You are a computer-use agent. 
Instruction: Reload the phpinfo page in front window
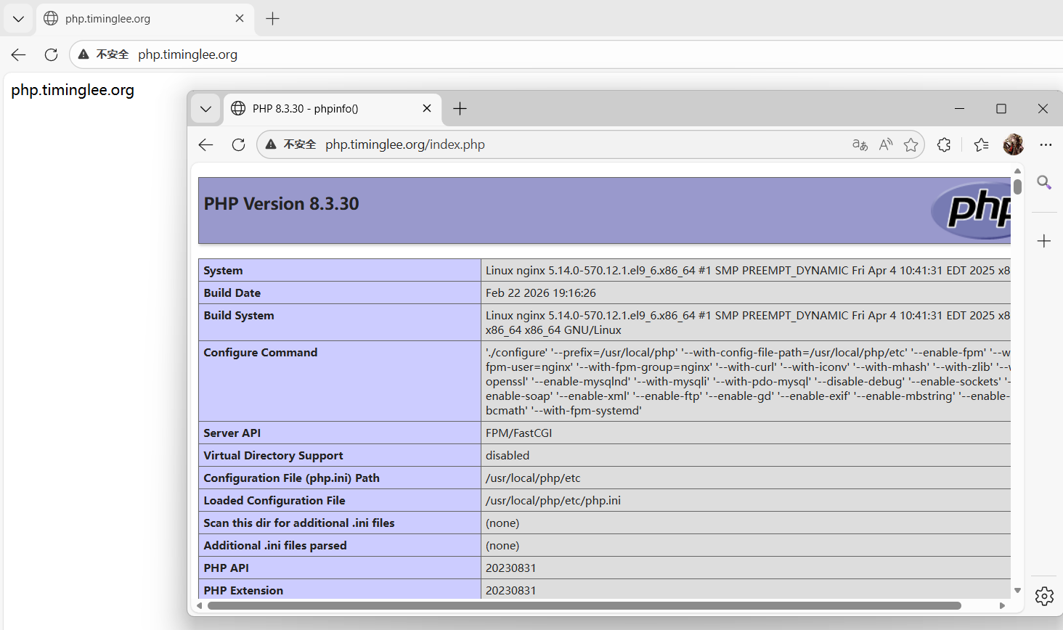tap(238, 144)
